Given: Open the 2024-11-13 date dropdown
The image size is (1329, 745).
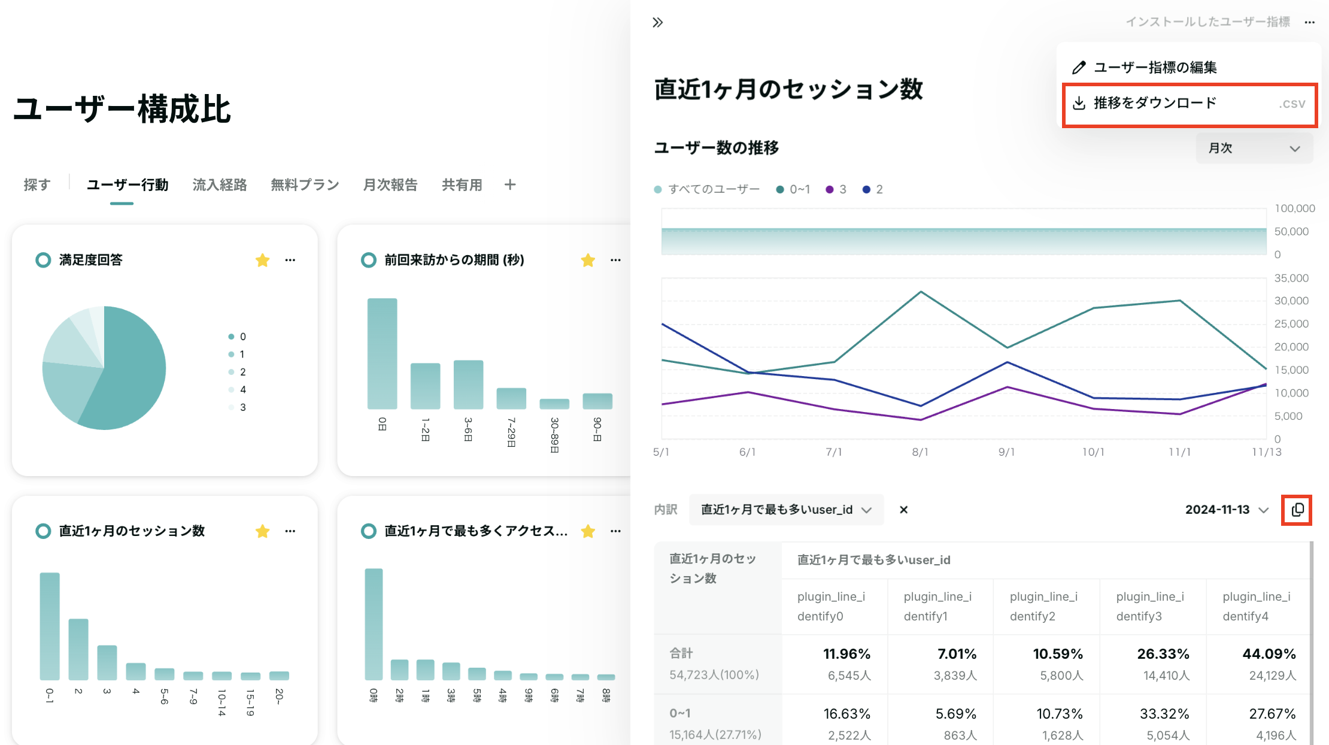Looking at the screenshot, I should pos(1227,510).
